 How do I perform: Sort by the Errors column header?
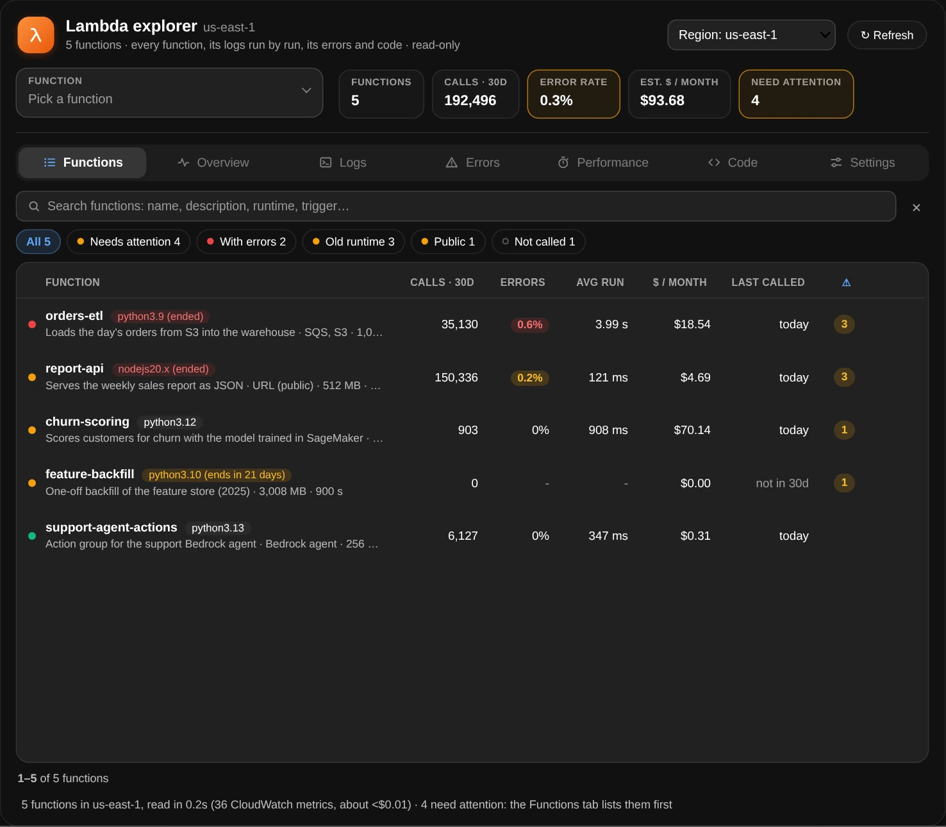point(522,283)
